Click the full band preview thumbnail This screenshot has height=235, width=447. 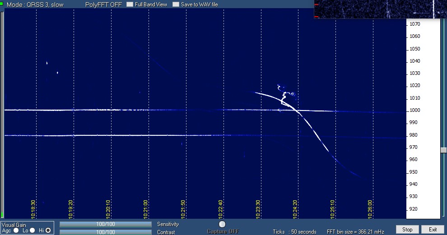(x=380, y=9)
